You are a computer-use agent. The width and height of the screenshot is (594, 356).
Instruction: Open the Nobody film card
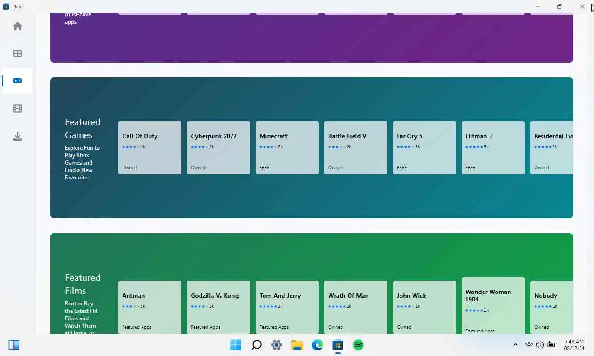tap(552, 307)
